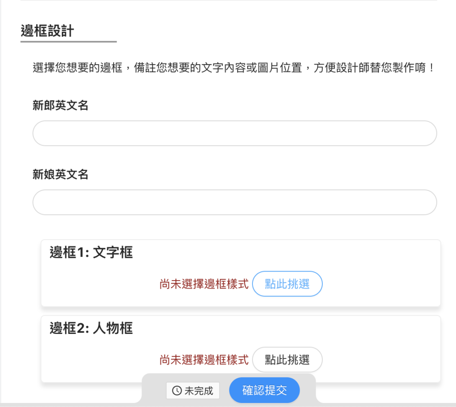The height and width of the screenshot is (407, 456).
Task: Submit the form with 確認提交
Action: (x=265, y=390)
